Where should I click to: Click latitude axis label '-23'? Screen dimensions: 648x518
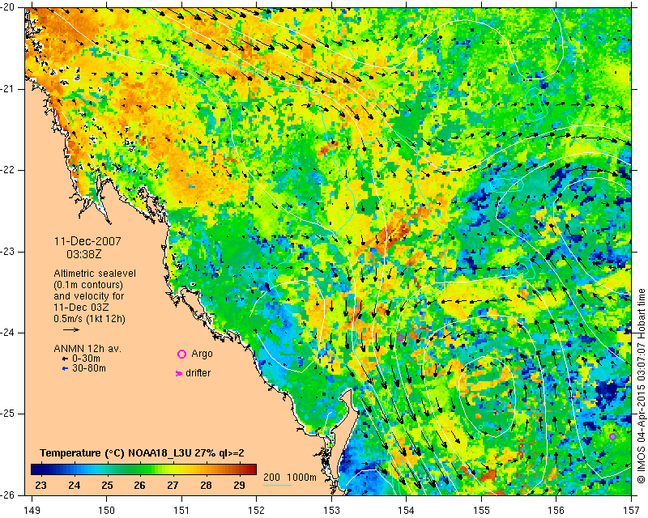coord(7,252)
